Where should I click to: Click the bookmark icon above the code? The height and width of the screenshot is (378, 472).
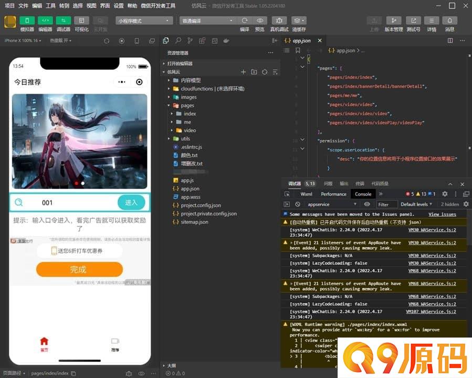(298, 50)
